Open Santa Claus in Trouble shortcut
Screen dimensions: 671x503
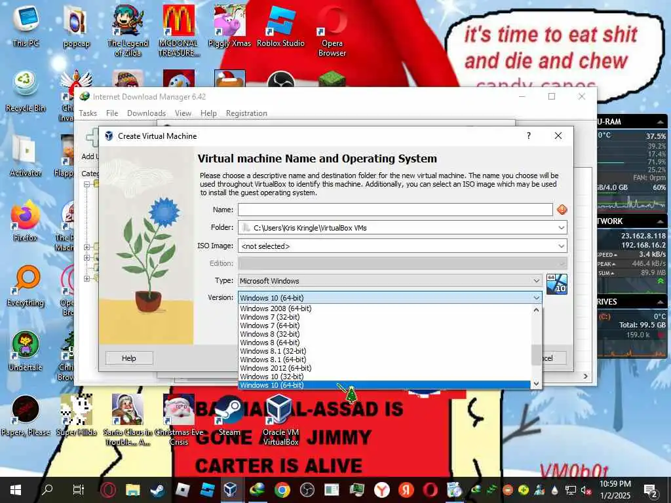coord(128,420)
